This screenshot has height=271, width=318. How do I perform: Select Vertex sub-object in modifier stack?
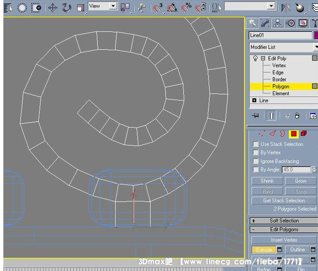(279, 66)
